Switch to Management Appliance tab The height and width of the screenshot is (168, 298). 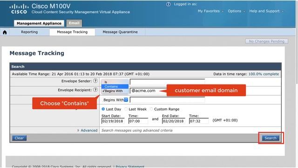(39, 23)
